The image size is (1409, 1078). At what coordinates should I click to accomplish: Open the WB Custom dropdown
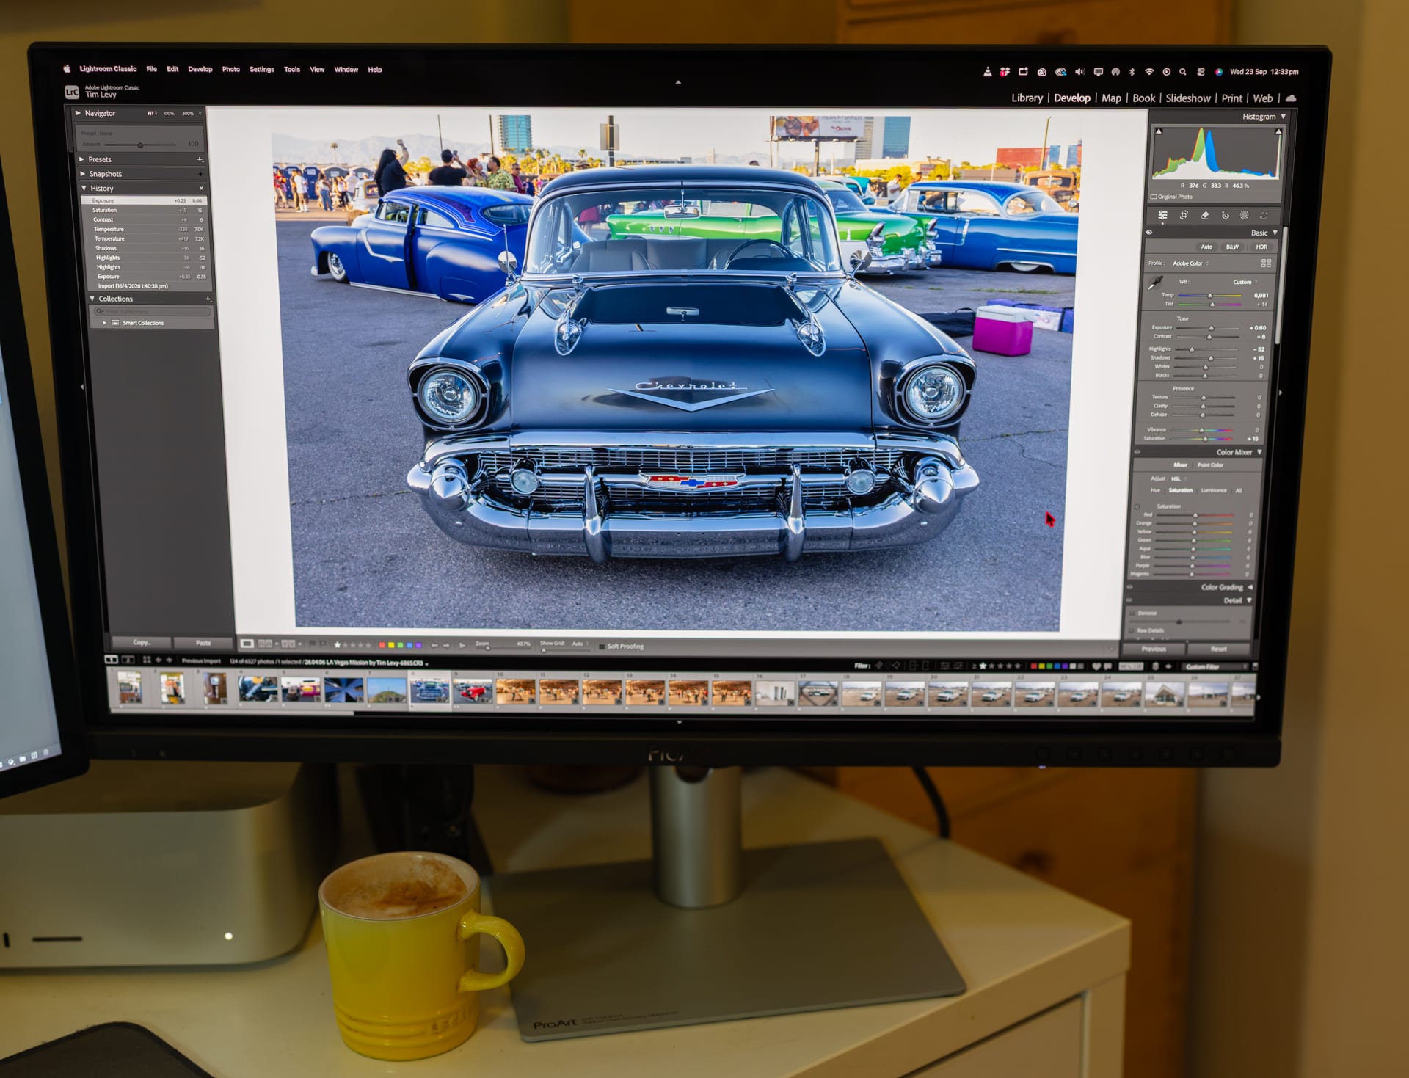click(x=1245, y=282)
